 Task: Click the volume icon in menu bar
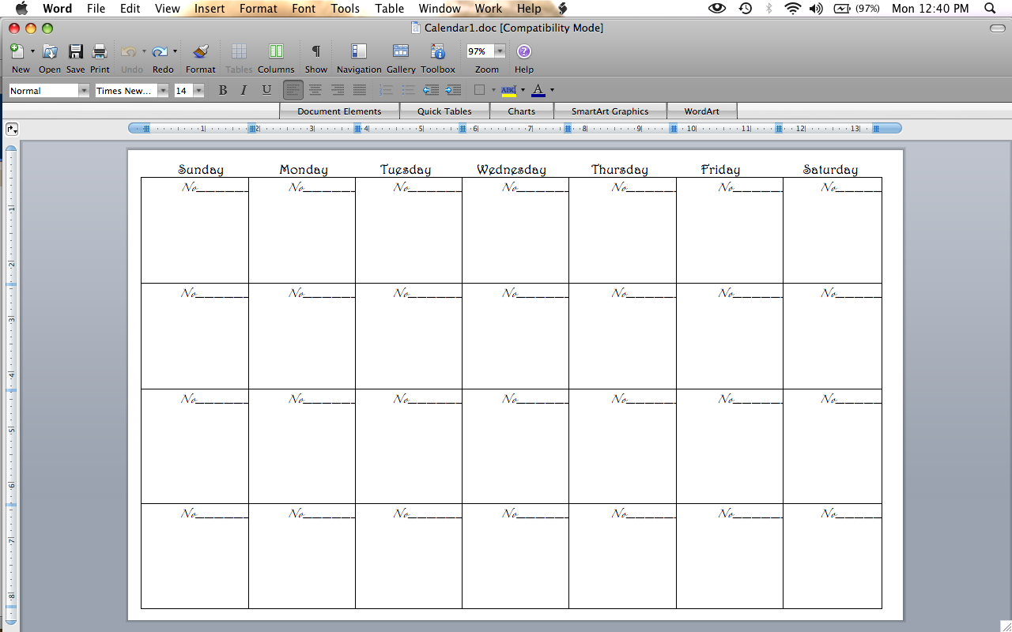pyautogui.click(x=816, y=9)
